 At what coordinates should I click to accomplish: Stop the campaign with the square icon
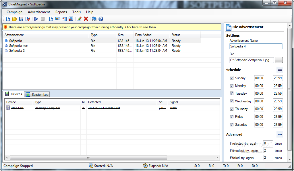click(43, 19)
